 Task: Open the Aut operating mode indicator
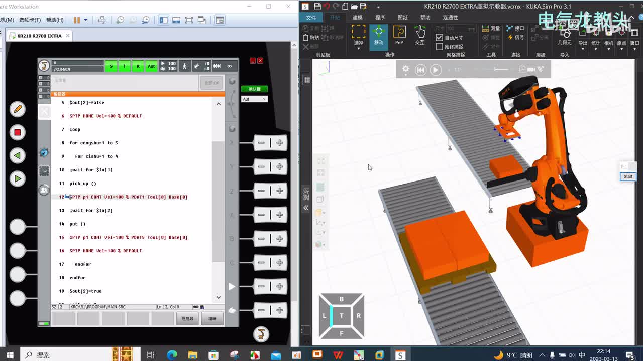151,66
